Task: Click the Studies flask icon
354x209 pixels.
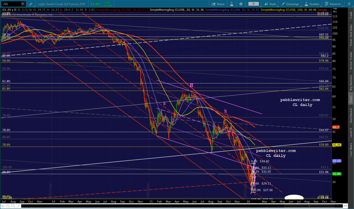Action: coord(306,4)
